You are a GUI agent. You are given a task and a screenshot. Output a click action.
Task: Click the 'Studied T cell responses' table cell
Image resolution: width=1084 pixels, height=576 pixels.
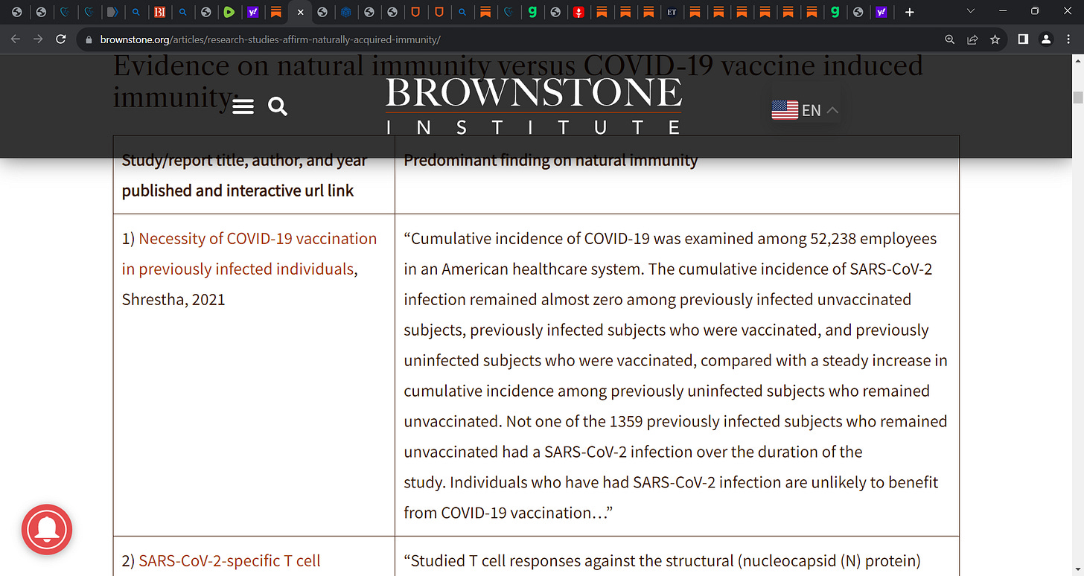click(677, 557)
